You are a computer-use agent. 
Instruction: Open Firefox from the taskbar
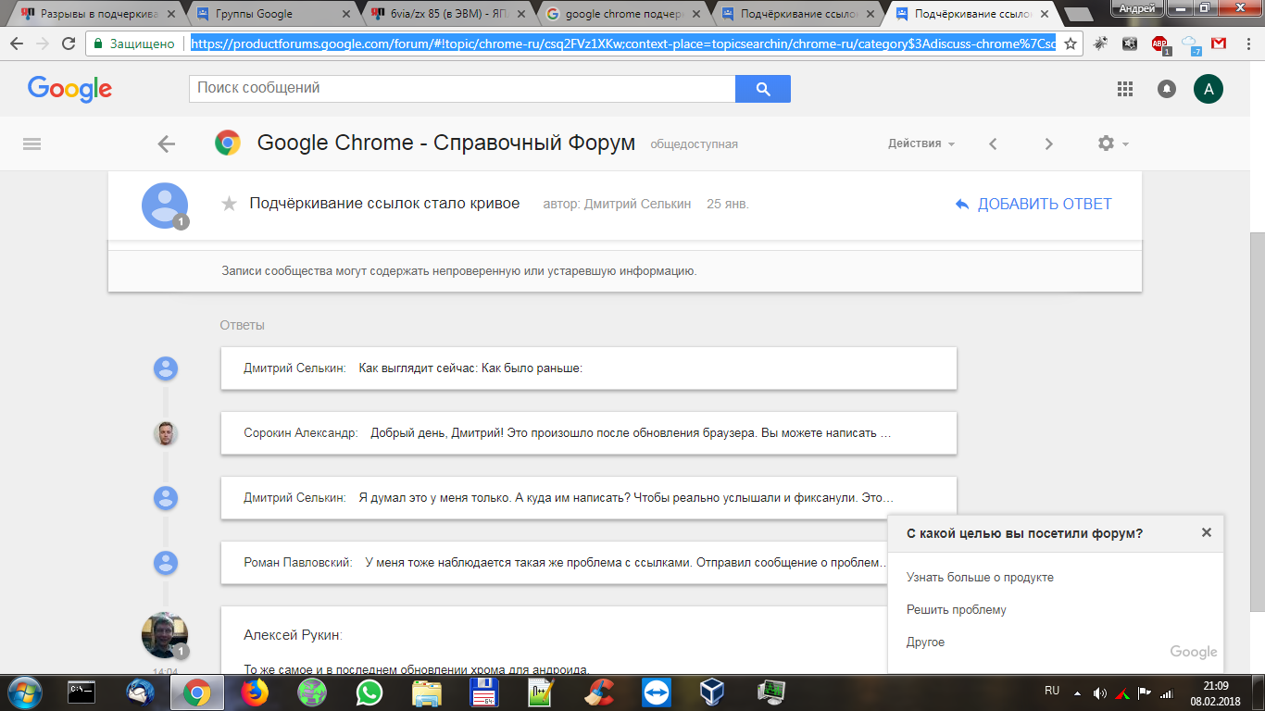point(253,692)
